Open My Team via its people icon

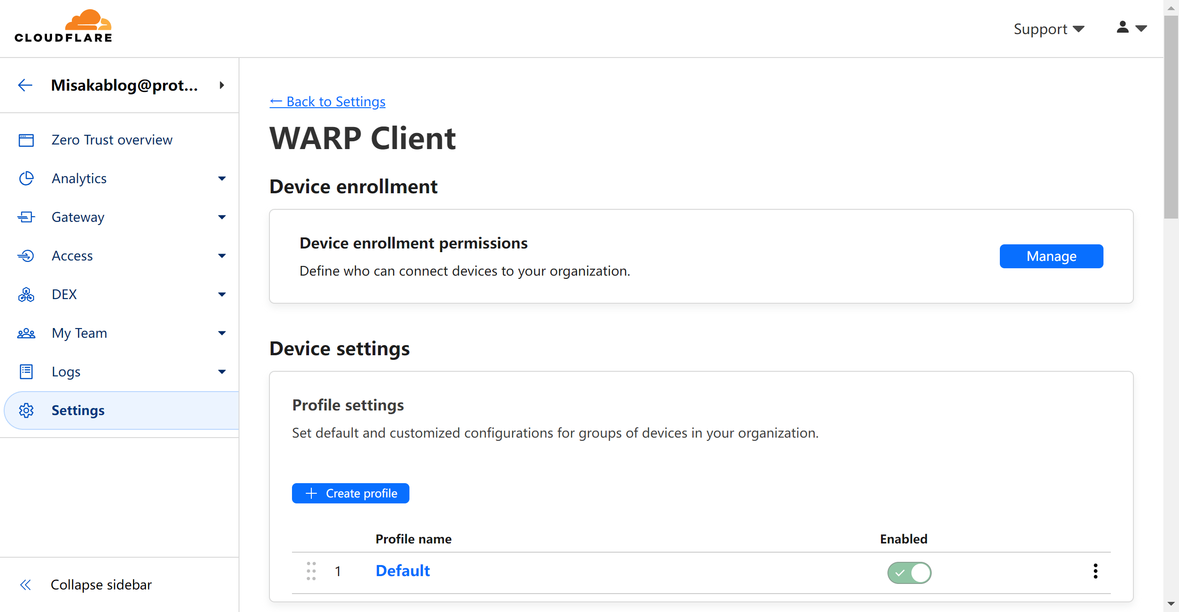click(x=26, y=333)
